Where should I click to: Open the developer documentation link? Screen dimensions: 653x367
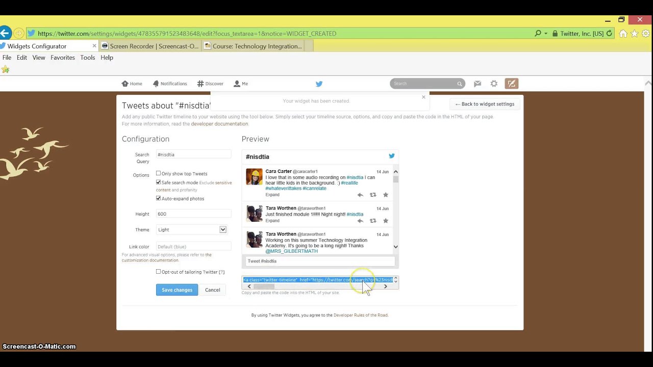tap(219, 124)
